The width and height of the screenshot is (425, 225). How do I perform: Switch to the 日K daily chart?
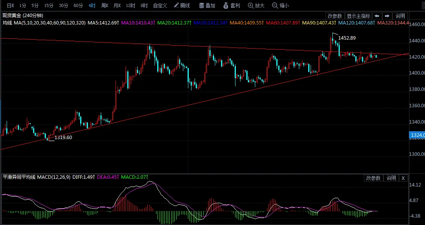[x=10, y=5]
